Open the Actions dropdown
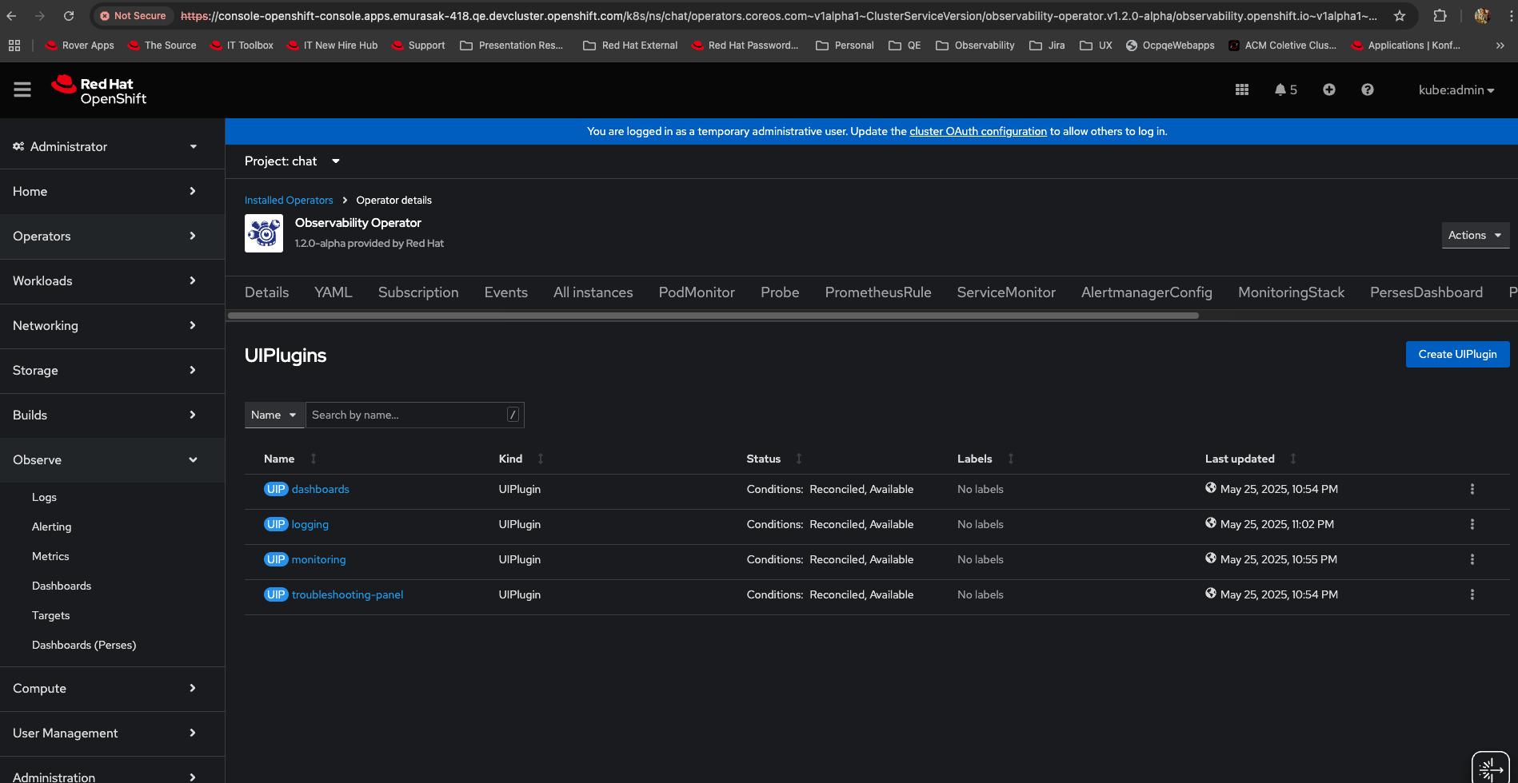This screenshot has width=1518, height=783. tap(1475, 235)
